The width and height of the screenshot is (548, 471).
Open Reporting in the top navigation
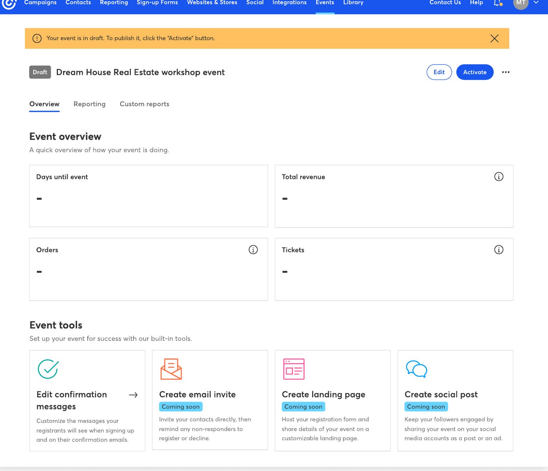point(114,2)
